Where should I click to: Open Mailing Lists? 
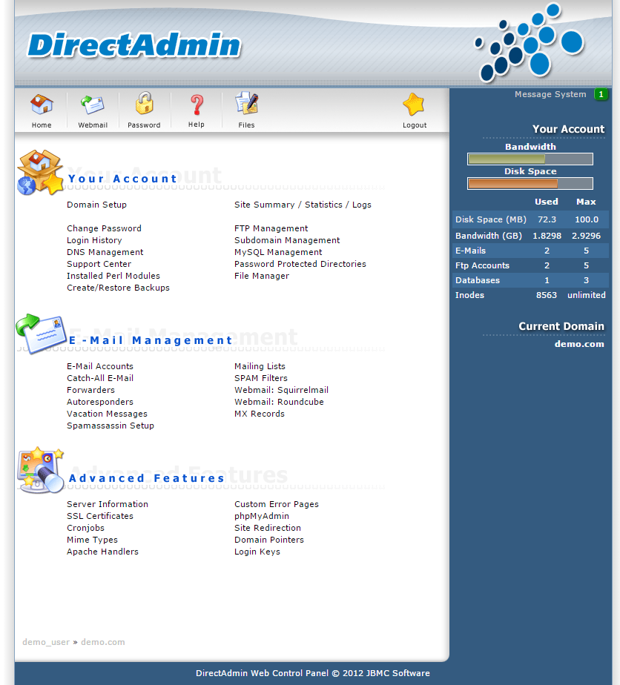tap(260, 366)
